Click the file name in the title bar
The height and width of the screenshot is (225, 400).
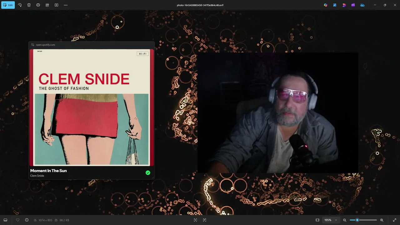(200, 5)
